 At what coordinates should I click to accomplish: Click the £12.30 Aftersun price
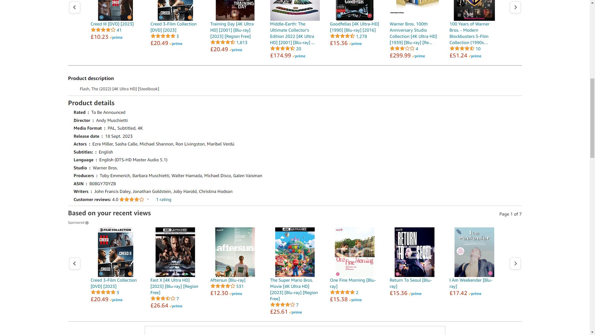(x=219, y=293)
